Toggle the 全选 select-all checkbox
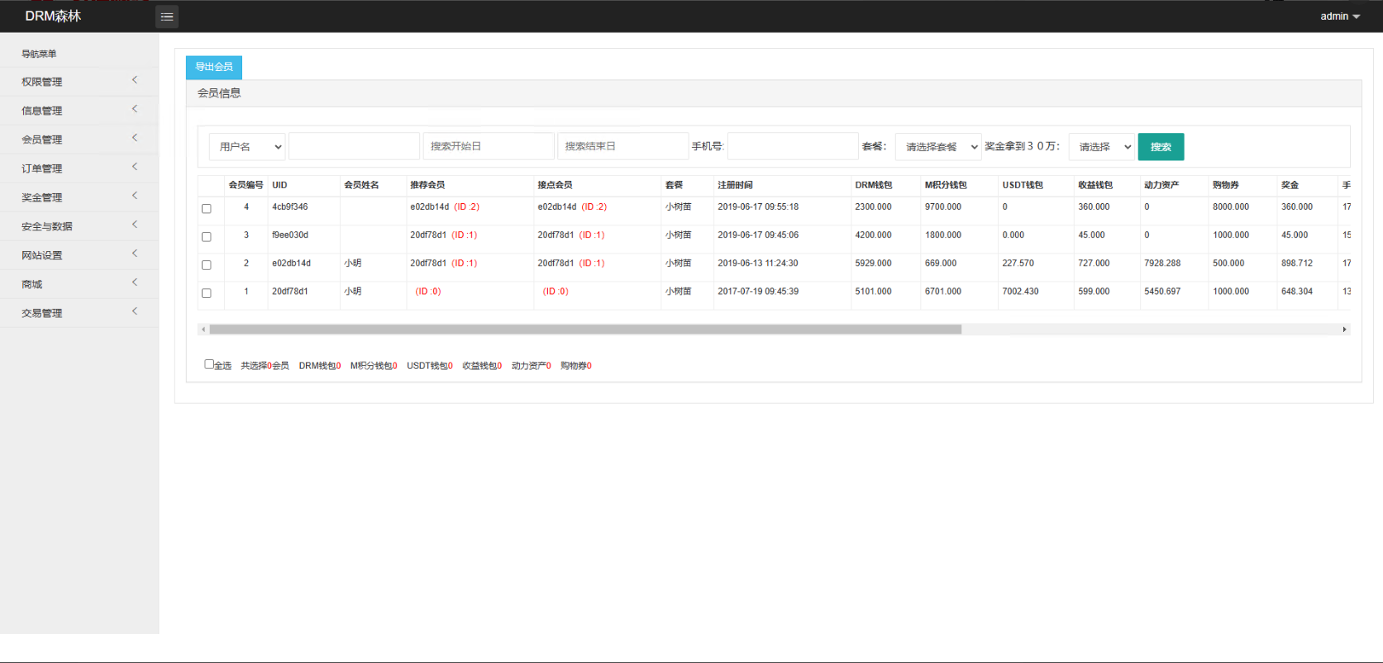The width and height of the screenshot is (1383, 663). (209, 364)
